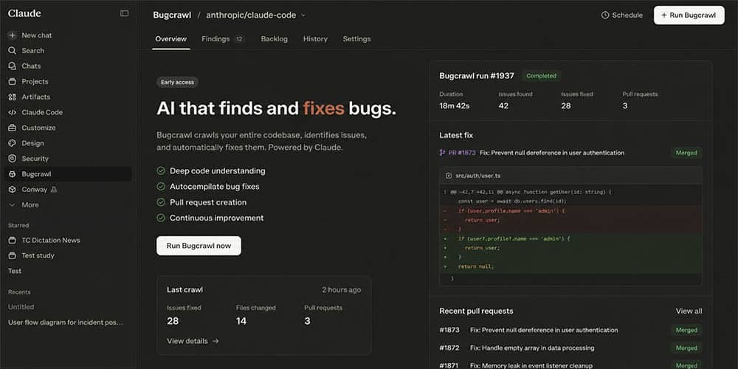Viewport: 738px width, 369px height.
Task: Open the anthropic/claude-code repository dropdown
Action: click(x=255, y=15)
